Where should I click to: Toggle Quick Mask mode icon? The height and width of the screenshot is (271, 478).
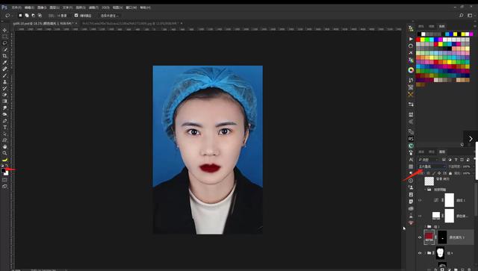(x=4, y=180)
